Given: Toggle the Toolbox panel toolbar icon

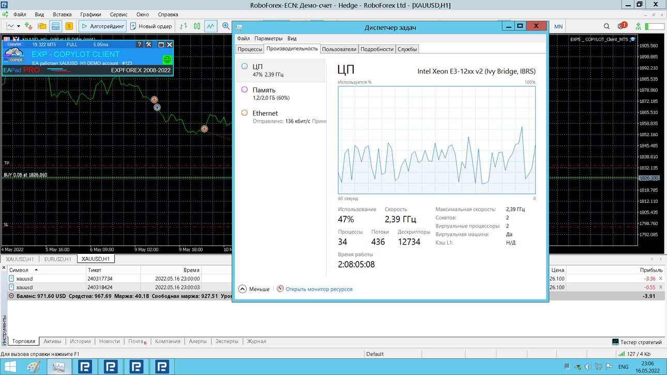Looking at the screenshot, I should point(56,26).
